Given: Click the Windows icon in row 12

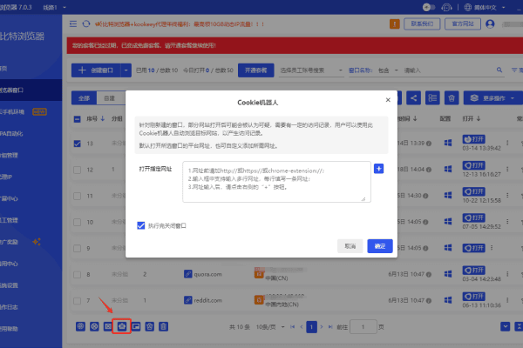Looking at the screenshot, I should click(x=448, y=169).
